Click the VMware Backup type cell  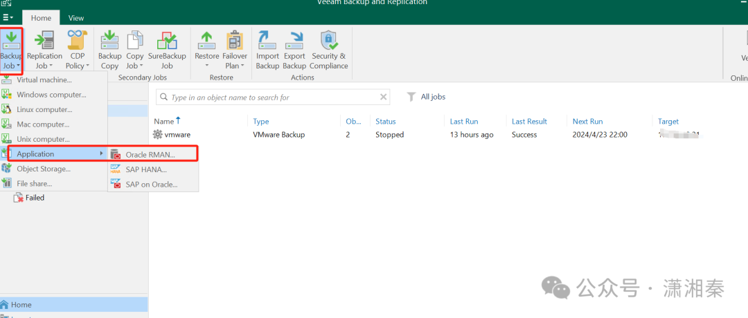278,135
